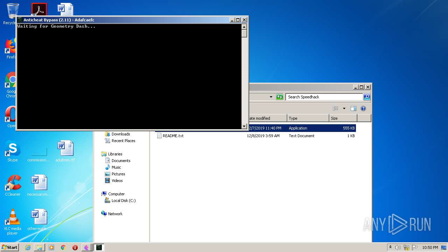Toggle the preview pane icon in Explorer
This screenshot has height=252, width=448.
click(353, 108)
